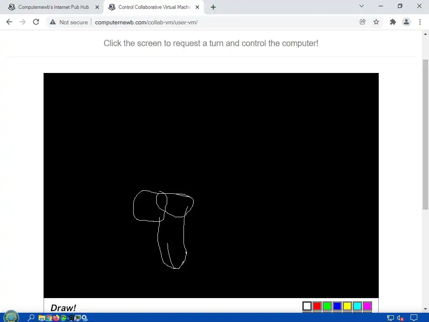Screen dimensions: 429x322
Task: Select the Control Collaborative Virtual Machine tab
Action: pos(153,7)
